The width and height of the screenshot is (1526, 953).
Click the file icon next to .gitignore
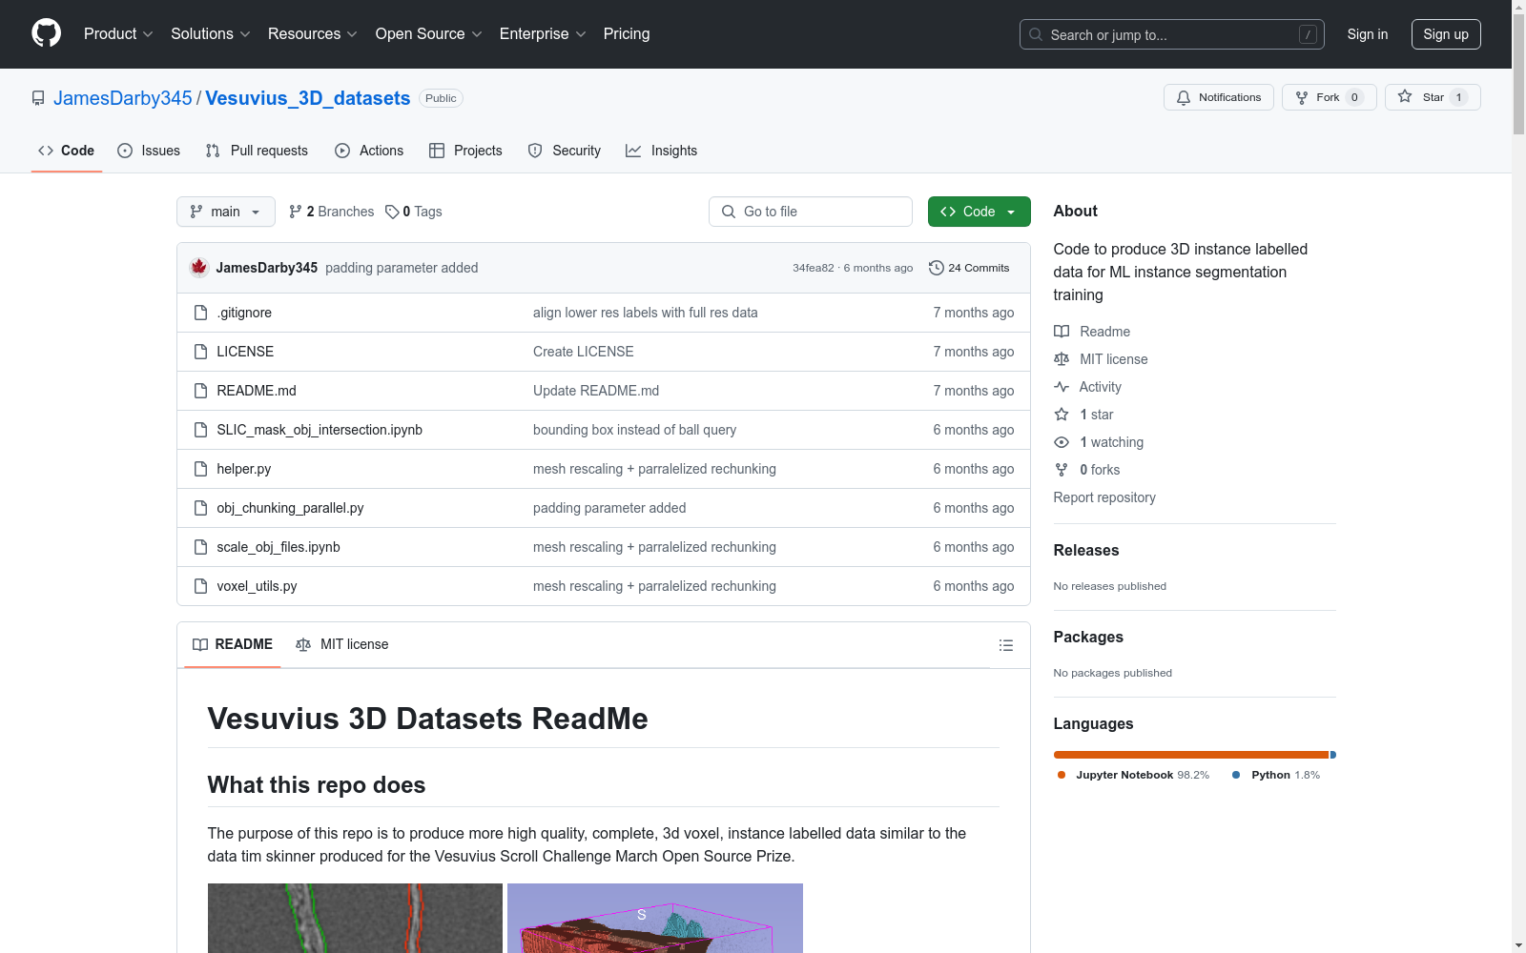pos(200,313)
